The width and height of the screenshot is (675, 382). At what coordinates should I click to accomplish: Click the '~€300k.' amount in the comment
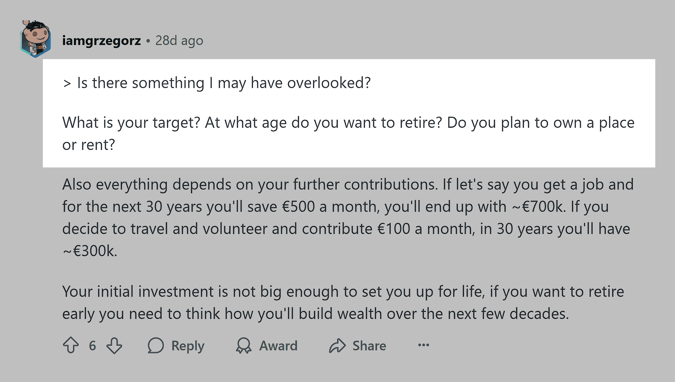(x=90, y=251)
